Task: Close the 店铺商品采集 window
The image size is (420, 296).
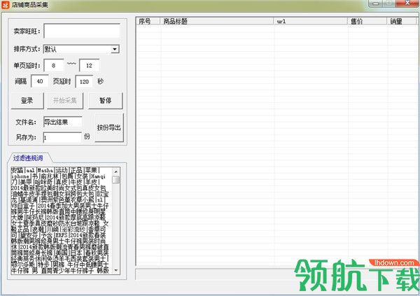Action: pyautogui.click(x=407, y=3)
